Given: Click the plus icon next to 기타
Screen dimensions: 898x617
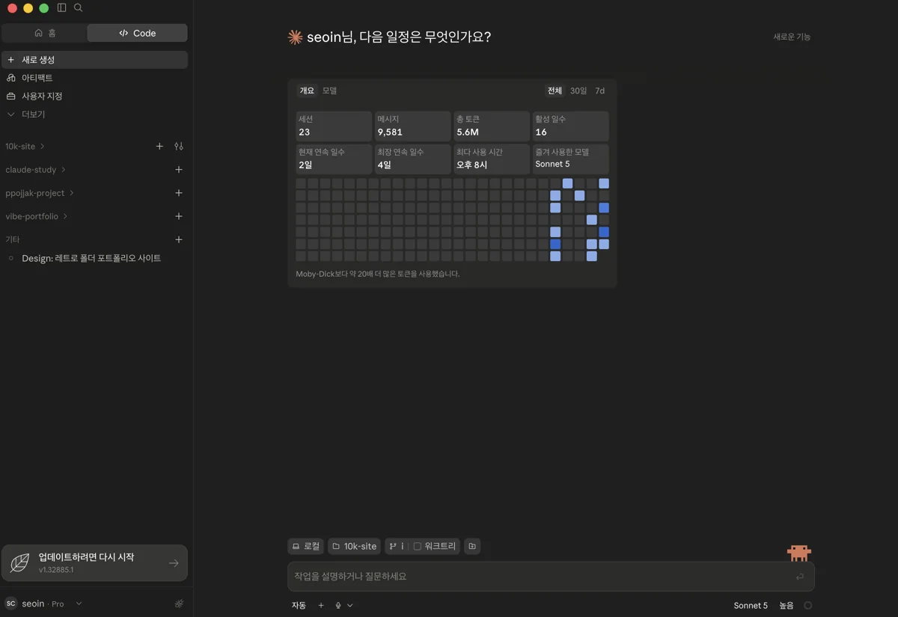Looking at the screenshot, I should [x=179, y=239].
